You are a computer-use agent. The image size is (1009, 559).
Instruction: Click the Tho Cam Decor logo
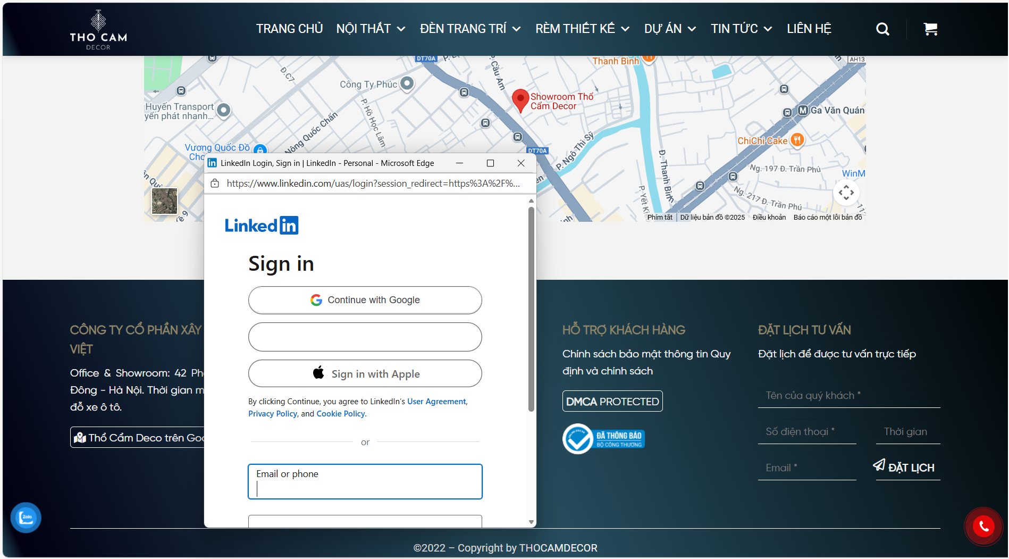click(98, 30)
